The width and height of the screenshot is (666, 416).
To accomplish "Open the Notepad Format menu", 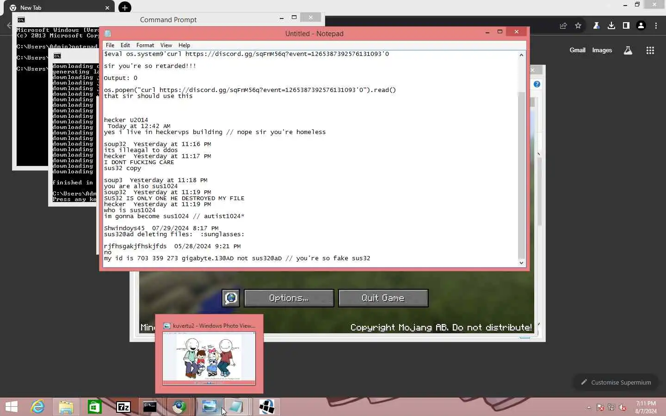I will (x=145, y=45).
